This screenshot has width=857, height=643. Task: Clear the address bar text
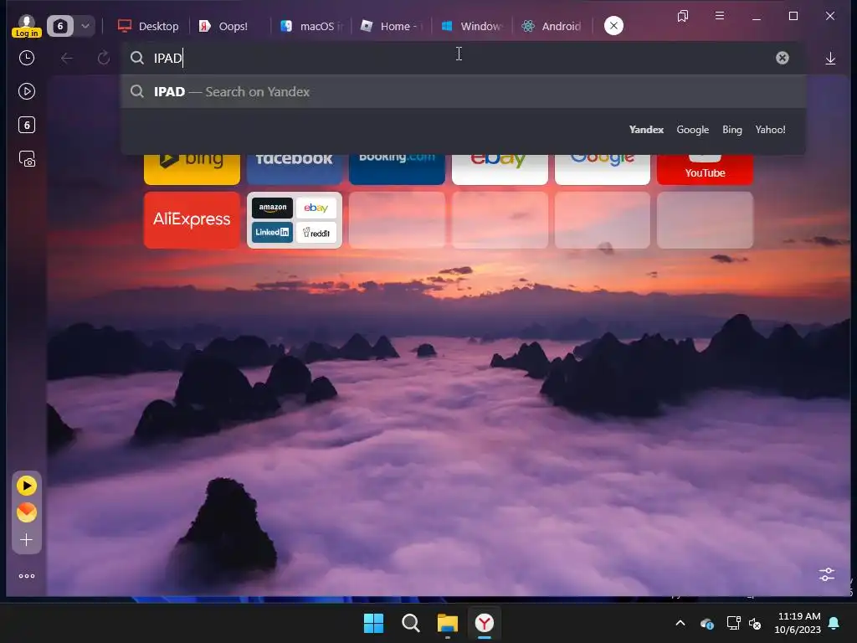(783, 58)
